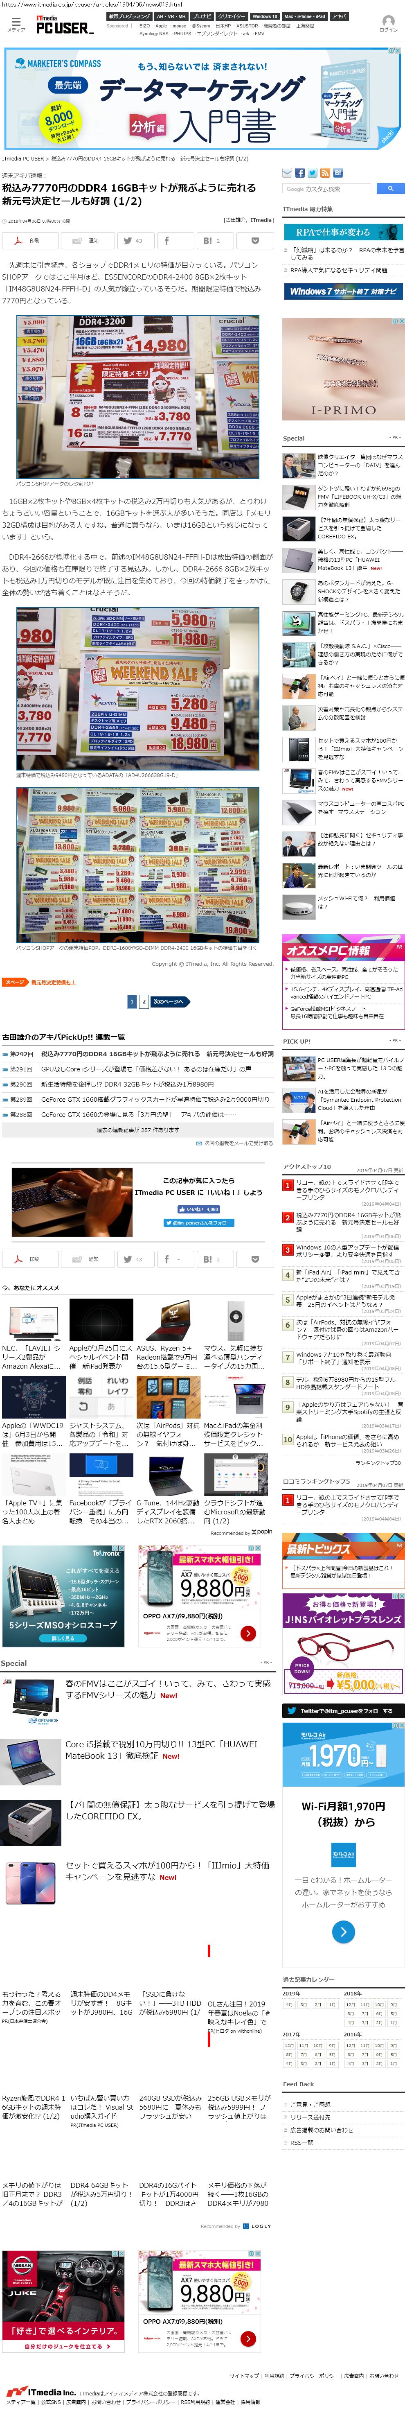
Task: Save to Pocket using top bar icon
Action: point(254,240)
